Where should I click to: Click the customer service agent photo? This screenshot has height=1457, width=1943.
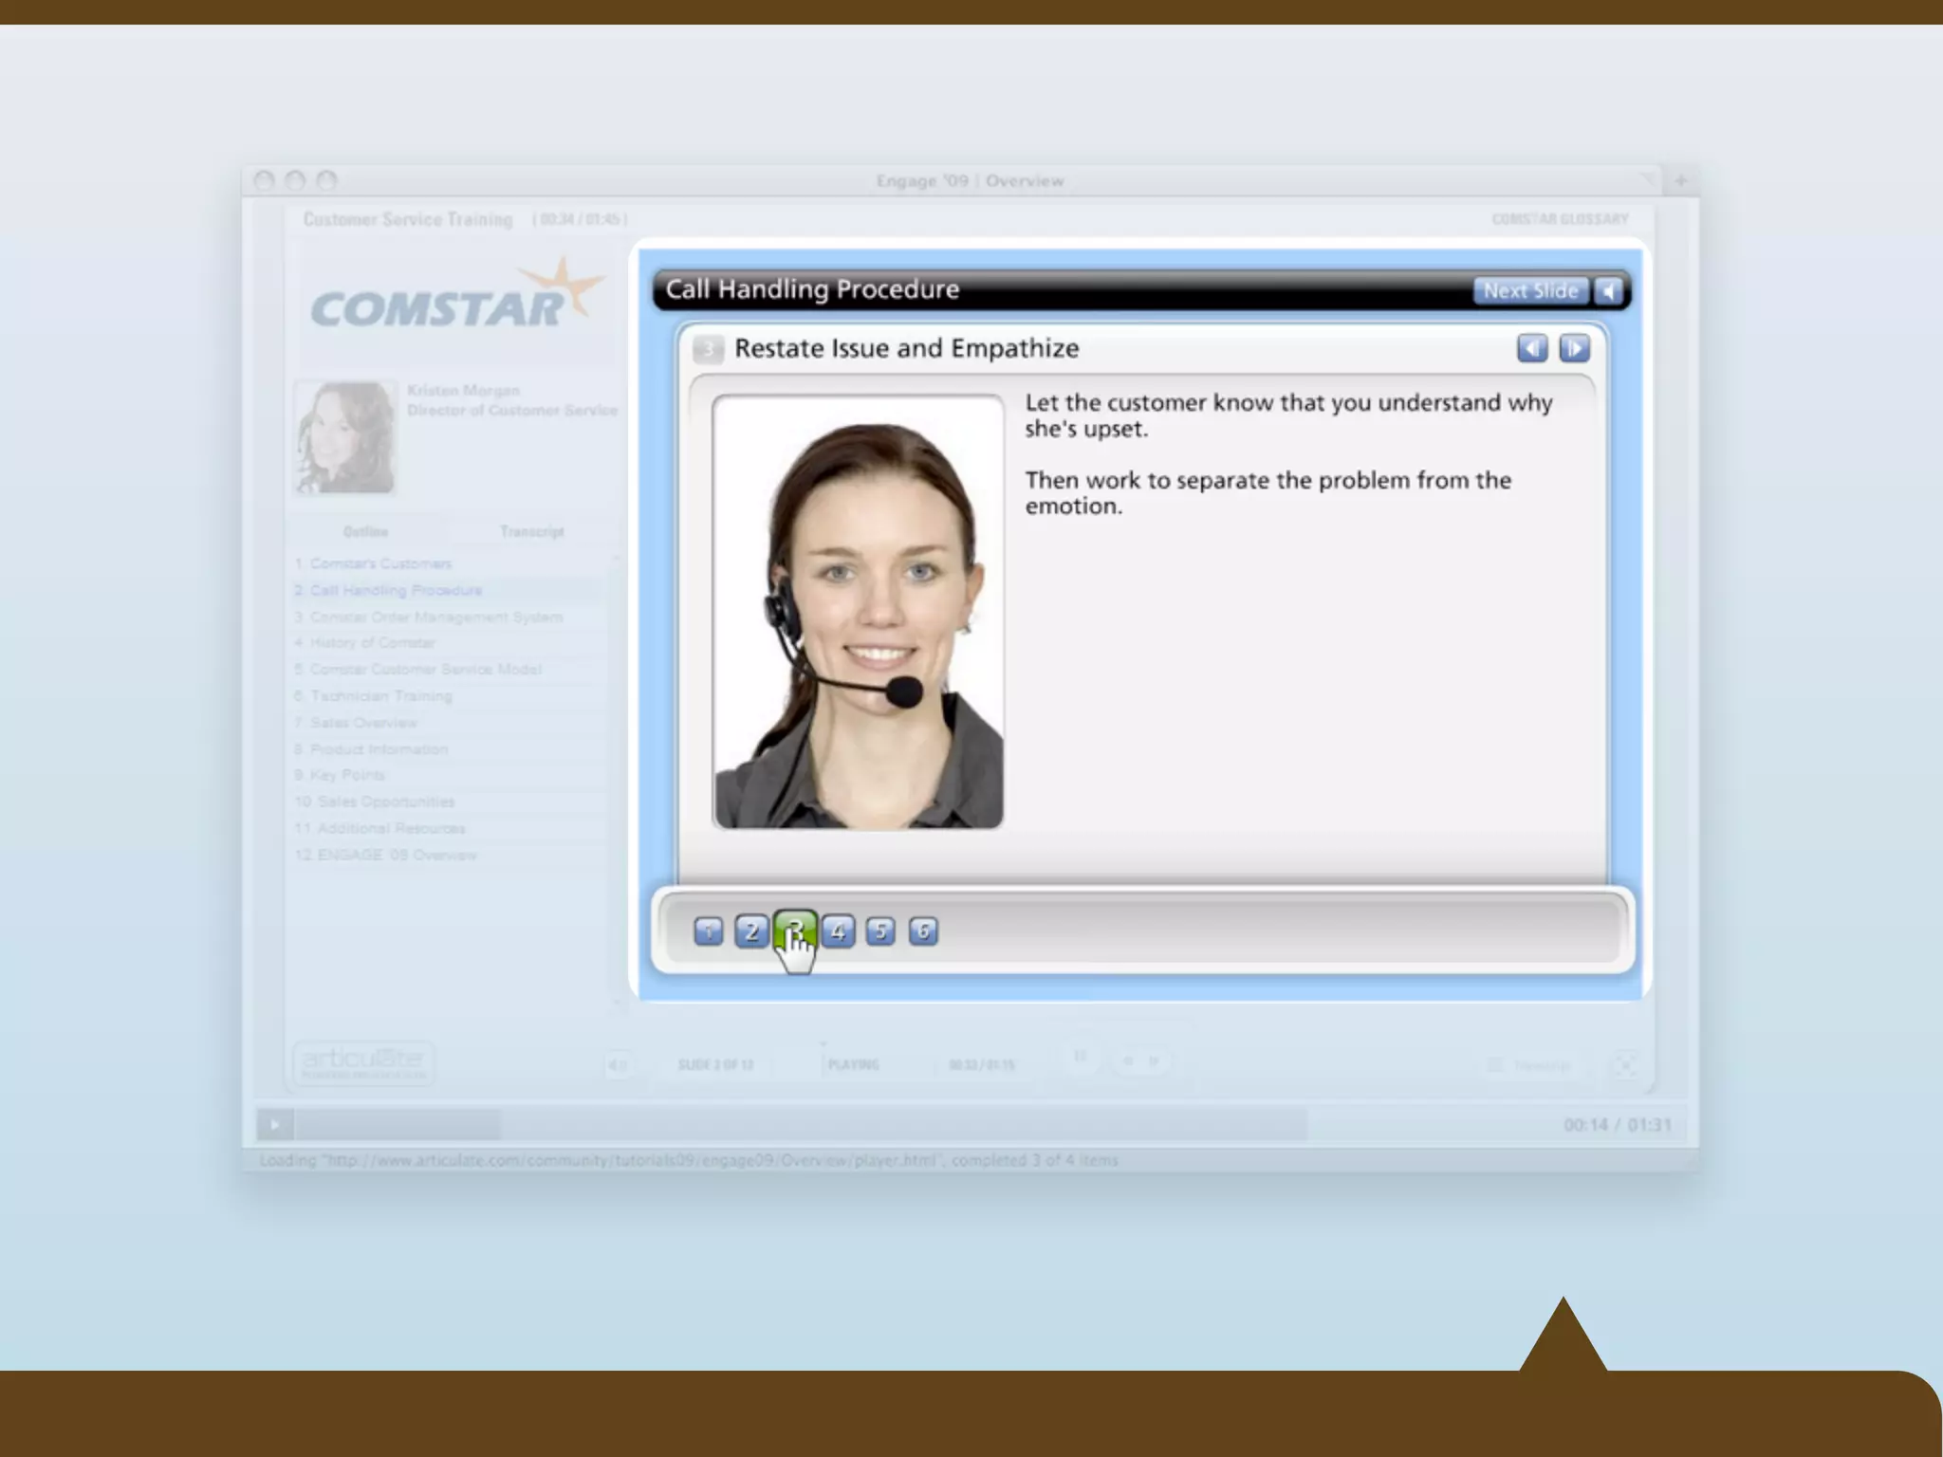(858, 612)
